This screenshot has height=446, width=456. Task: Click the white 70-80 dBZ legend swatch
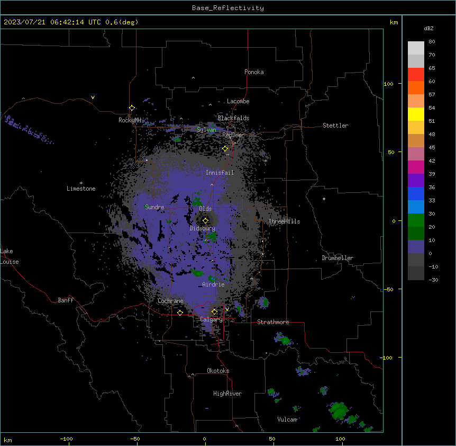[416, 48]
